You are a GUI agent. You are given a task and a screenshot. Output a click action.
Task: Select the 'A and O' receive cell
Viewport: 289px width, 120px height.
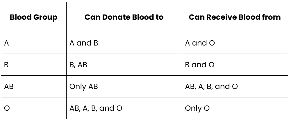(x=235, y=43)
